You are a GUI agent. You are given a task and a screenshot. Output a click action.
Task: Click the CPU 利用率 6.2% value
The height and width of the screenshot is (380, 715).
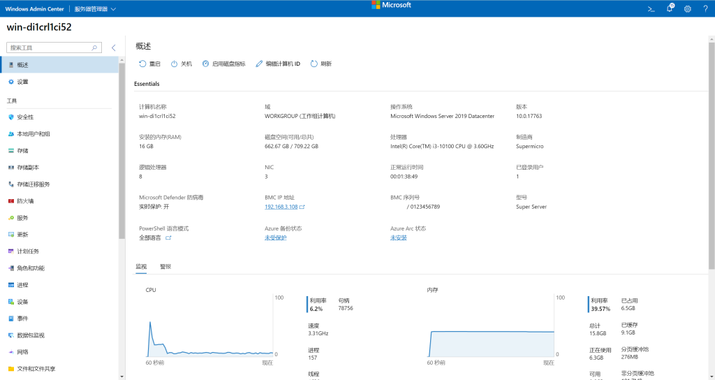316,309
